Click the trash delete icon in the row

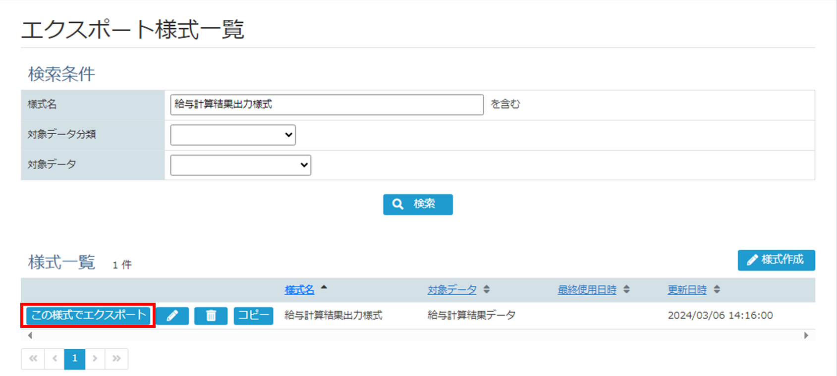pos(211,316)
